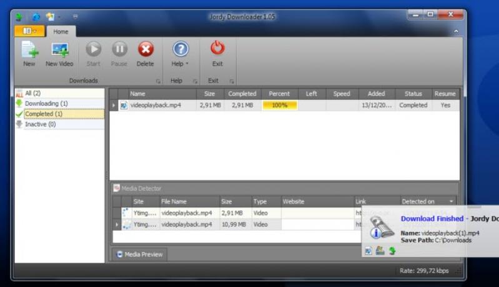The width and height of the screenshot is (499, 287).
Task: Click the open-folder icon in notification popup
Action: pos(380,251)
